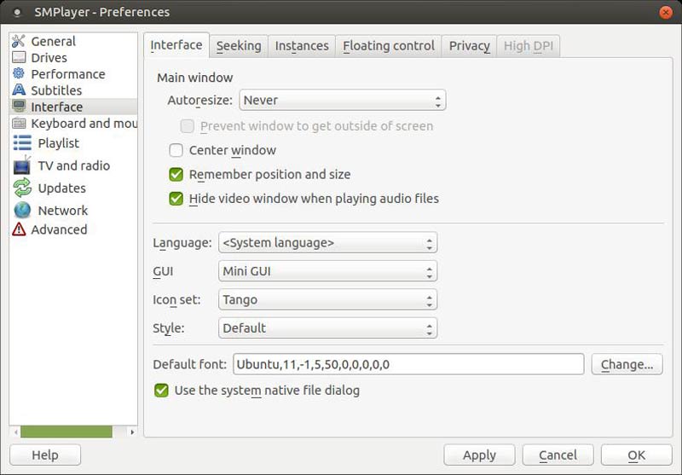682x475 pixels.
Task: Click the Subtitles letter A icon
Action: 19,90
